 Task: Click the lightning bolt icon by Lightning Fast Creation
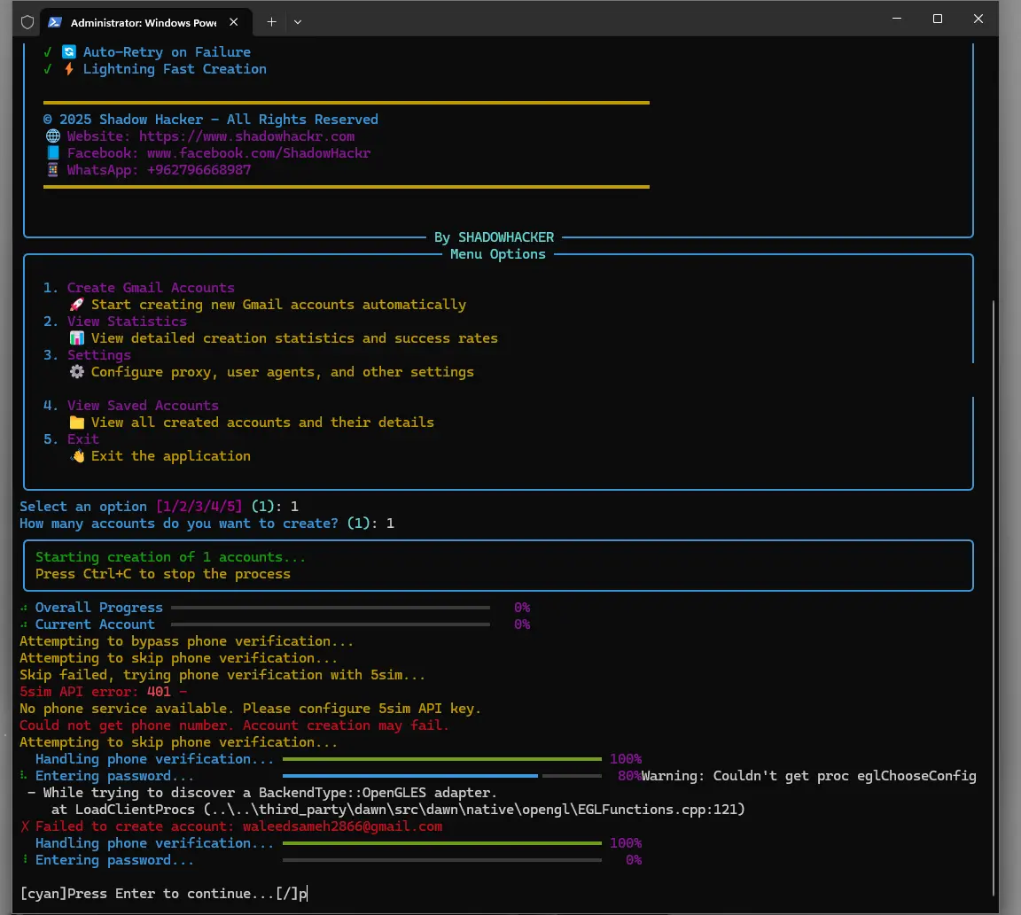(x=69, y=68)
